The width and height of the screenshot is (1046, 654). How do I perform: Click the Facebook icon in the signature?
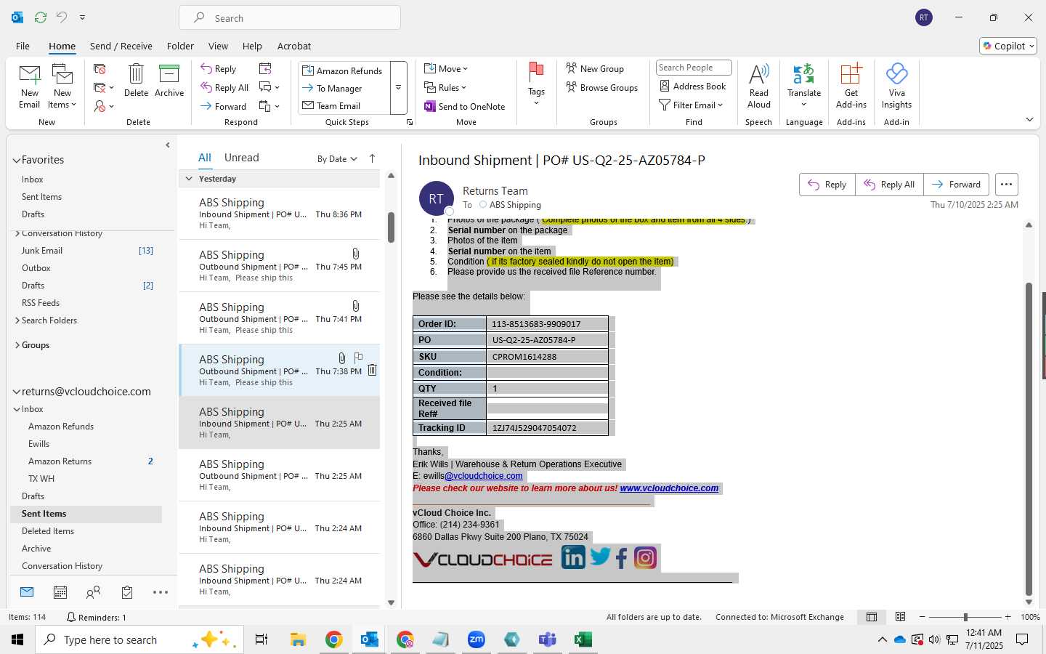tap(621, 558)
